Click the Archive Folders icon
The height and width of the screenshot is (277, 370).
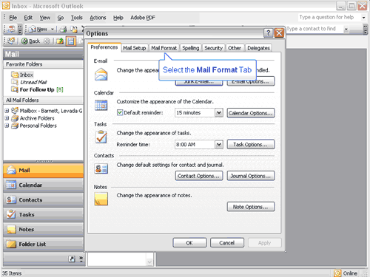pyautogui.click(x=15, y=118)
